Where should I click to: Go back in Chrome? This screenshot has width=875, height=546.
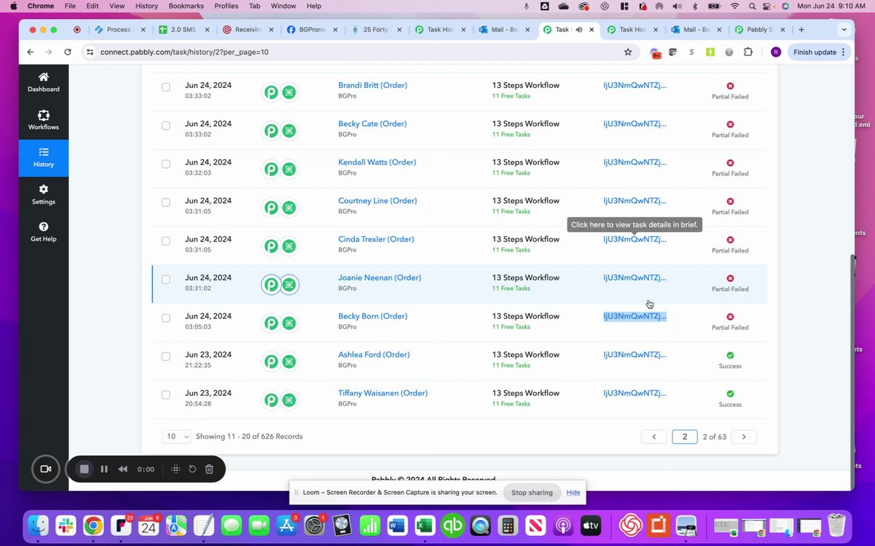point(30,52)
